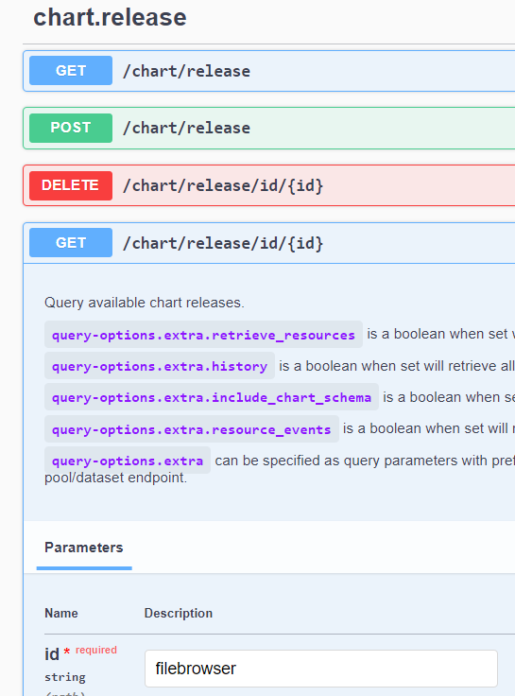
Task: Click the 'pool/dataset endpoint.' text
Action: 116,478
